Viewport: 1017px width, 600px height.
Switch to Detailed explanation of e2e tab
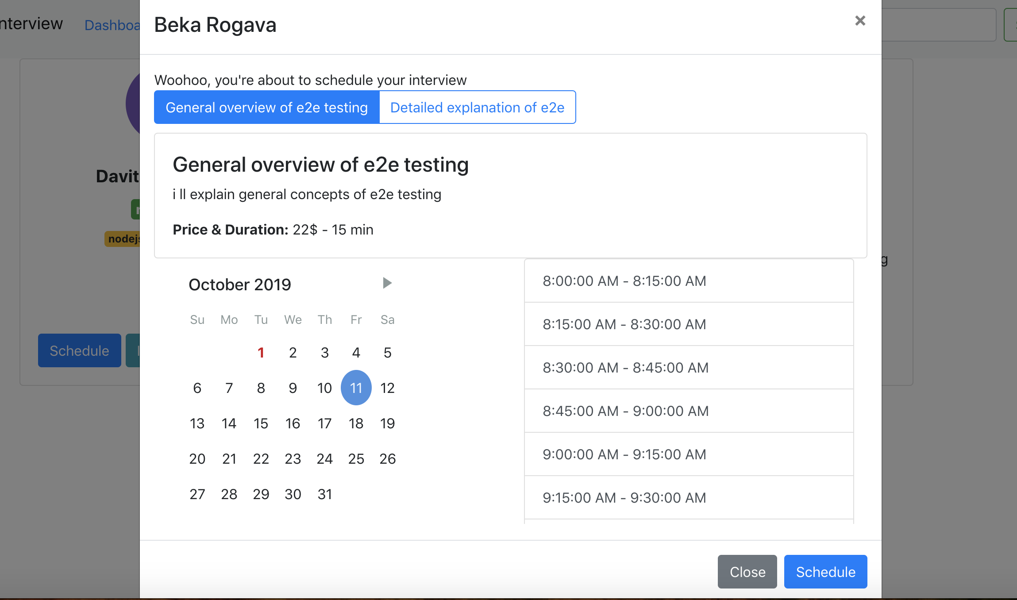tap(477, 108)
